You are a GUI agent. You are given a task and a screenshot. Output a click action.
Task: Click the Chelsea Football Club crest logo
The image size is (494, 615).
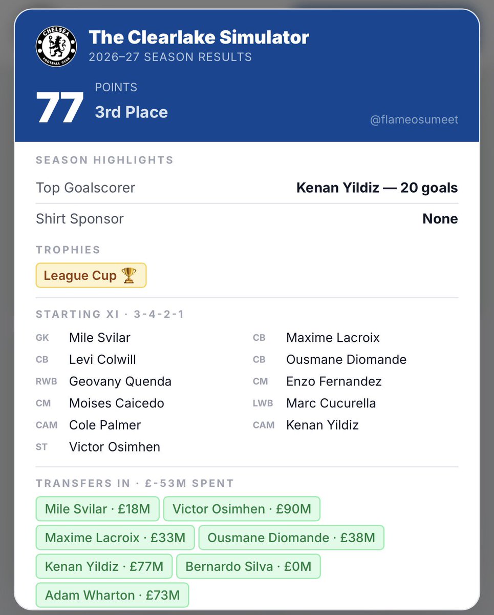point(56,46)
